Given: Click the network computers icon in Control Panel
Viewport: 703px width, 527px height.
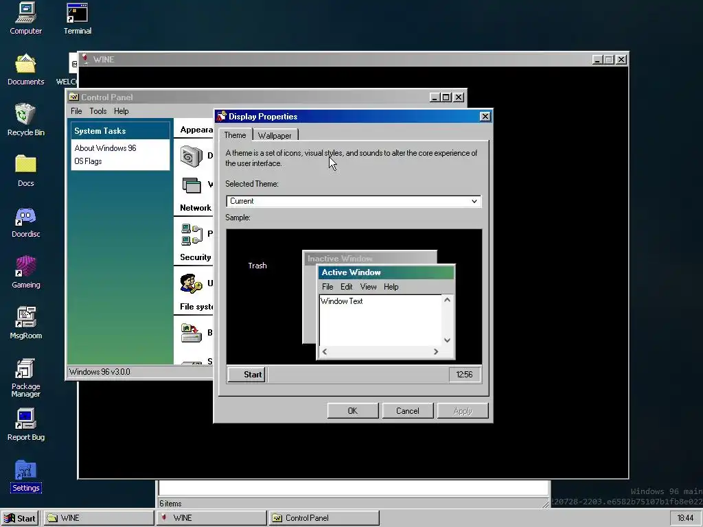Looking at the screenshot, I should pyautogui.click(x=192, y=235).
